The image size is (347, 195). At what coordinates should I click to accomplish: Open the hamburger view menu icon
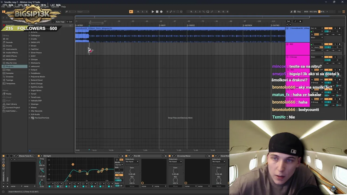(344, 12)
